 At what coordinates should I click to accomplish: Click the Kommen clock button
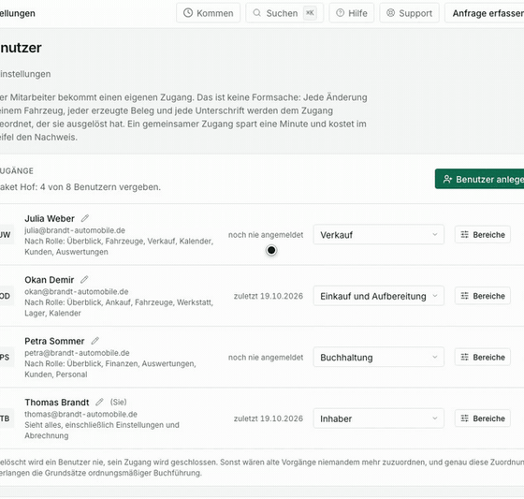208,13
